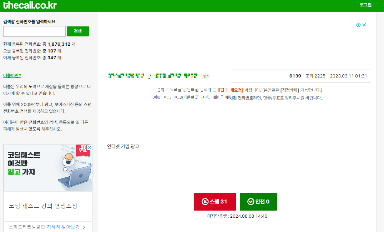
Task: Close the top banner ad with X
Action: coord(364,25)
